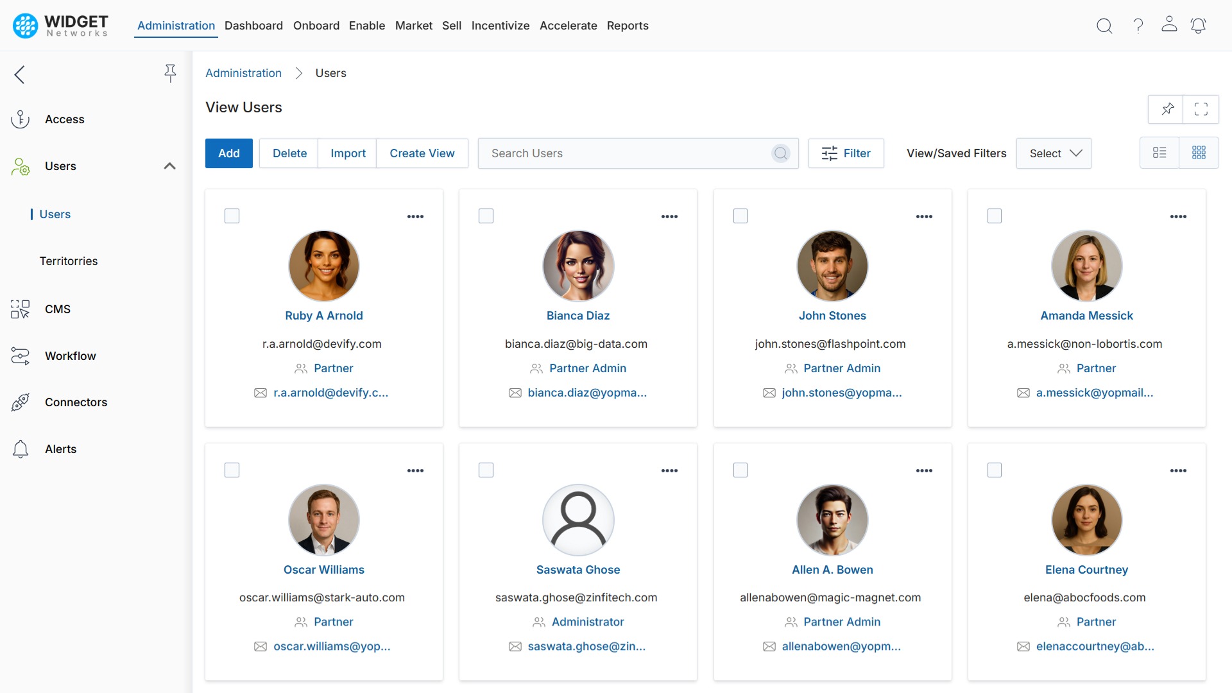The height and width of the screenshot is (693, 1232).
Task: Select John Stones using his card checkbox
Action: tap(740, 216)
